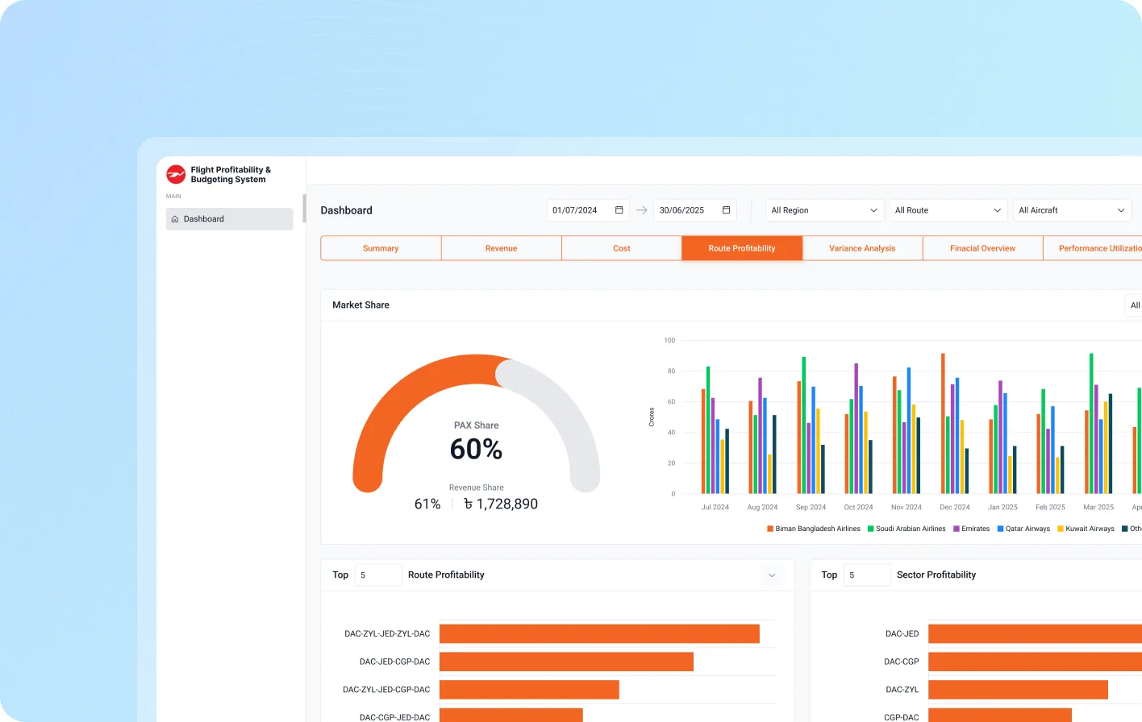Click the Route Profitability Top count field
Viewport: 1142px width, 722px height.
click(377, 575)
